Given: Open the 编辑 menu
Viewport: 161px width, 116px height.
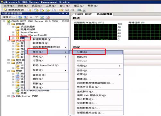Looking at the screenshot, I should 22,5.
